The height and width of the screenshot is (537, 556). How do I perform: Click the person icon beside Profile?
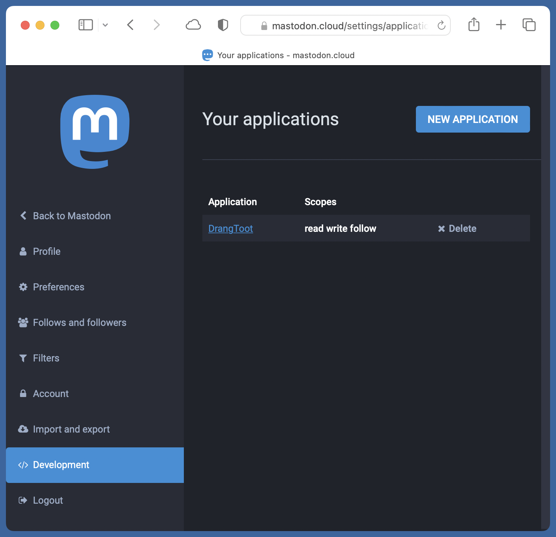(x=23, y=251)
